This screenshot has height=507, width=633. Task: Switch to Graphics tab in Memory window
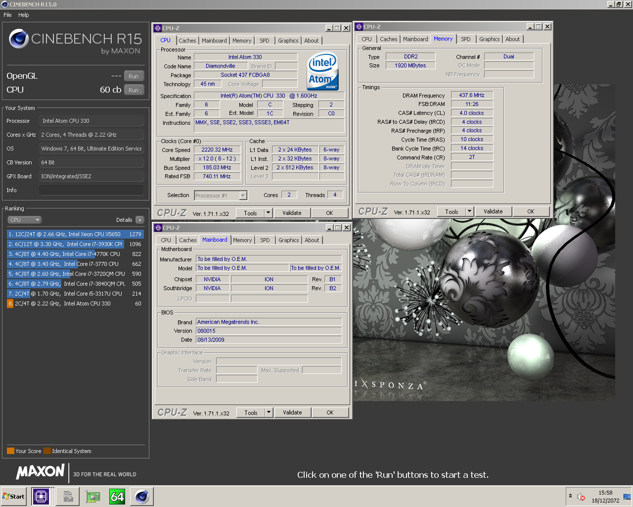pyautogui.click(x=489, y=39)
